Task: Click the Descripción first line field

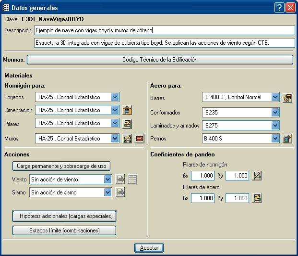Action: click(165, 30)
